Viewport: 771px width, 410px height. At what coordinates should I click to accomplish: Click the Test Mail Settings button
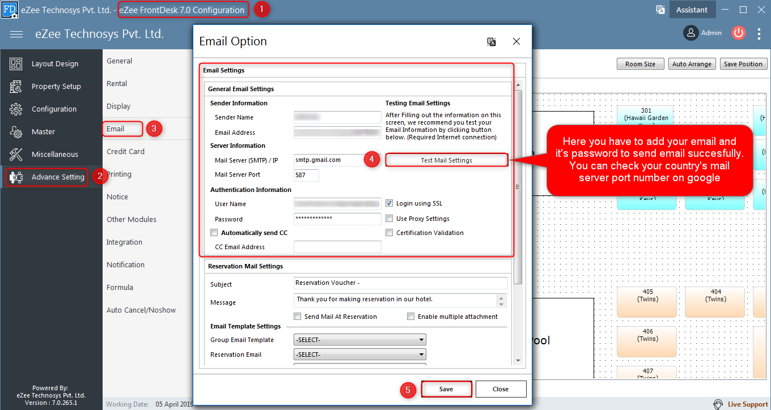click(x=447, y=160)
